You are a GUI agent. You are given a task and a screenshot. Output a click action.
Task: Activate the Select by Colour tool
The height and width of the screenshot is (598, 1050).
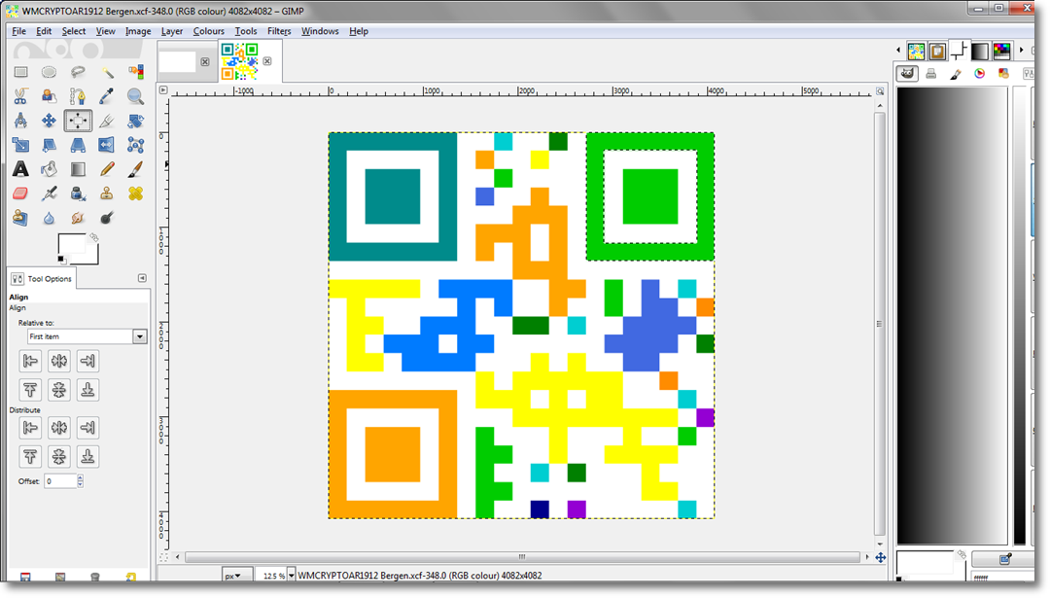point(135,72)
